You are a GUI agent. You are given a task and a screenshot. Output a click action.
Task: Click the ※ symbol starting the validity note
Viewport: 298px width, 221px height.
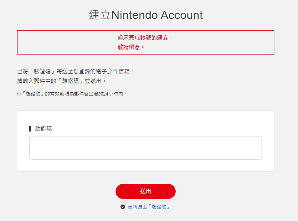[19, 94]
